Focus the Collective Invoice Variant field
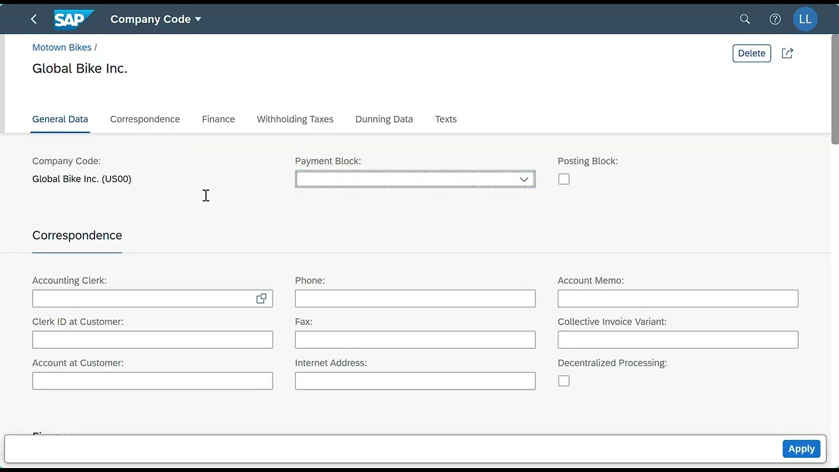The width and height of the screenshot is (839, 472). (x=678, y=340)
